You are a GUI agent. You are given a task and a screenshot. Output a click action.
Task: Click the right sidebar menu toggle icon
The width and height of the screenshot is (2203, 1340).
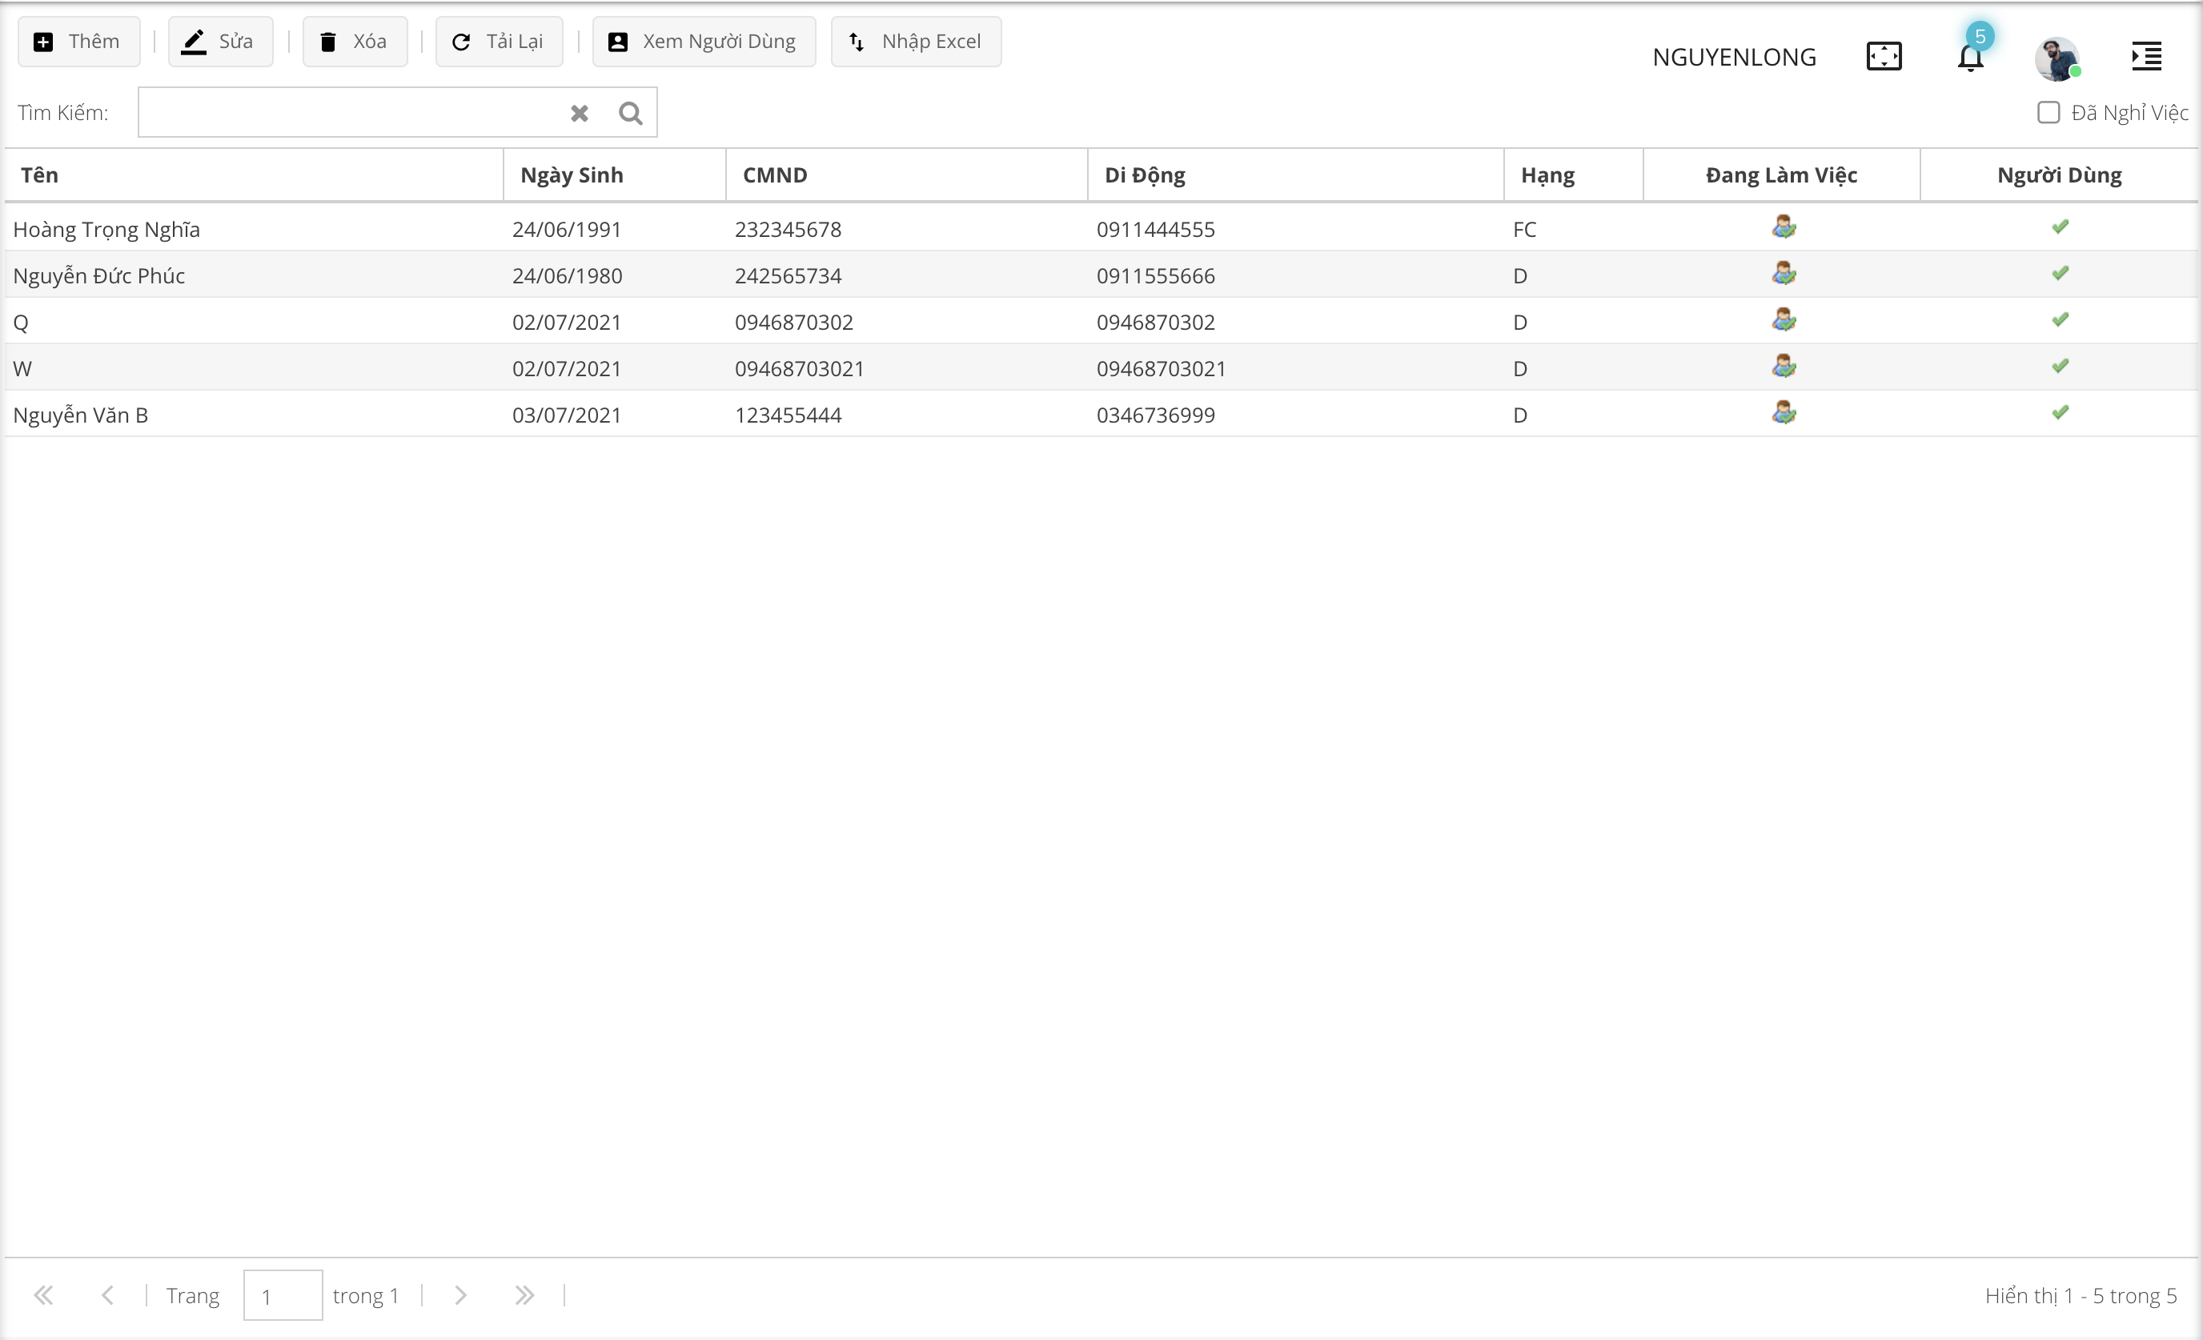point(2146,56)
